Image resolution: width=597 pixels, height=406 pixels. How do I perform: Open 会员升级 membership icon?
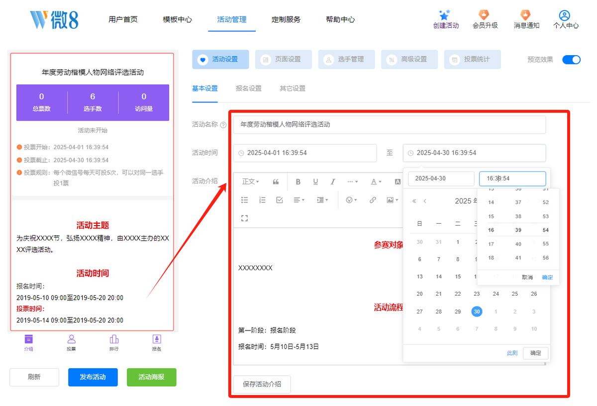(x=484, y=15)
